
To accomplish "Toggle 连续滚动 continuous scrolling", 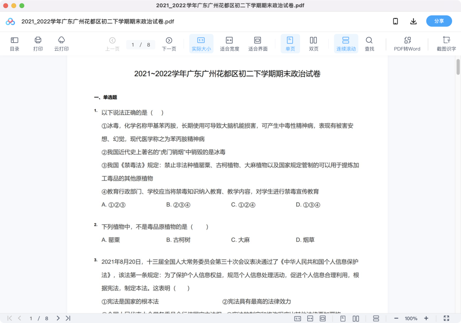I will tap(346, 44).
